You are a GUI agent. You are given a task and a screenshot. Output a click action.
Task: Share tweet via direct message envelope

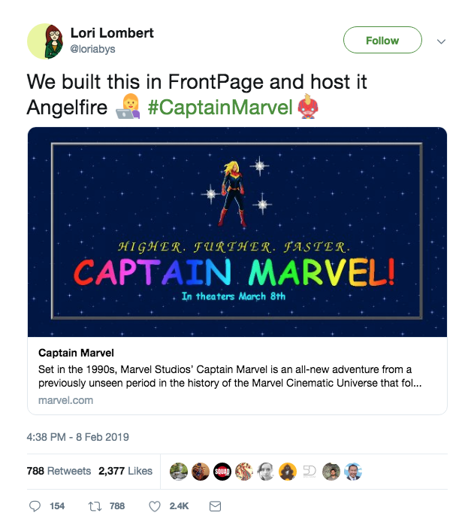pyautogui.click(x=214, y=506)
